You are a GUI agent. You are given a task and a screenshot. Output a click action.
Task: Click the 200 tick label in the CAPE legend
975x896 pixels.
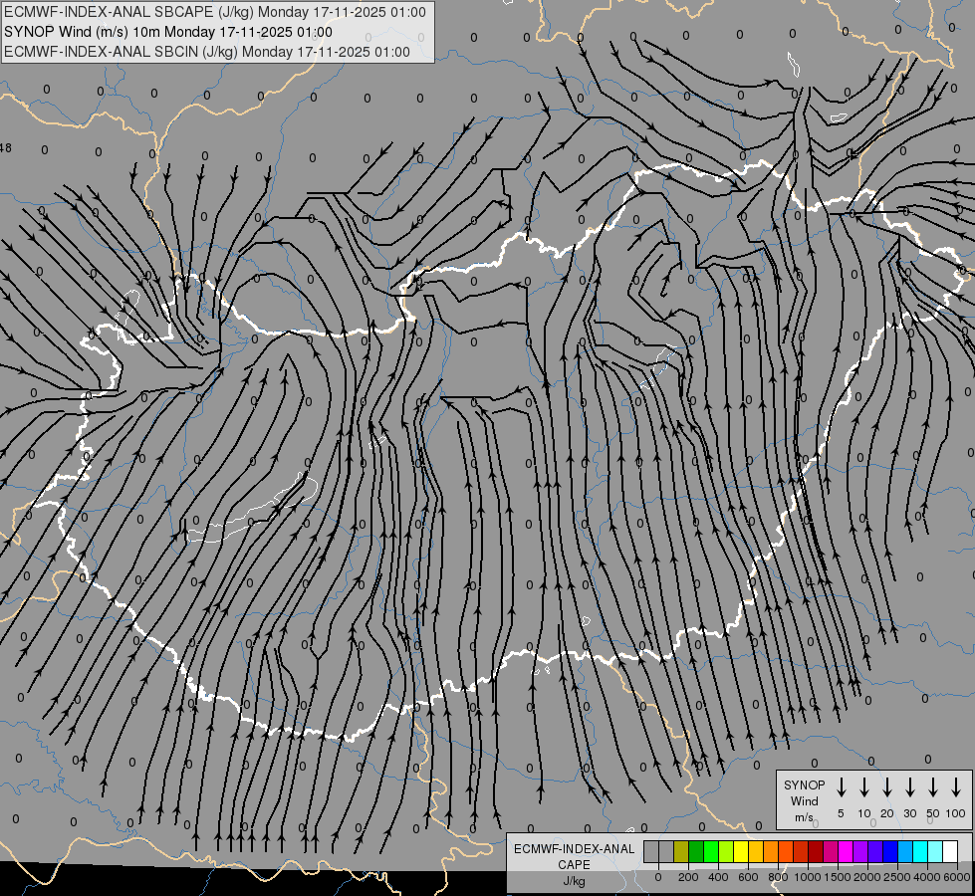click(688, 877)
